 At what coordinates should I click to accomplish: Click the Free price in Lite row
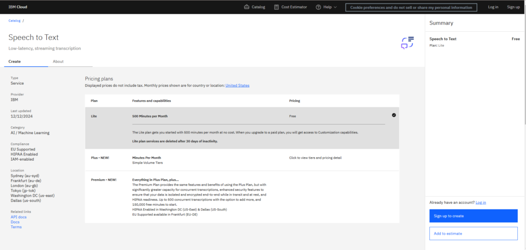pyautogui.click(x=292, y=117)
